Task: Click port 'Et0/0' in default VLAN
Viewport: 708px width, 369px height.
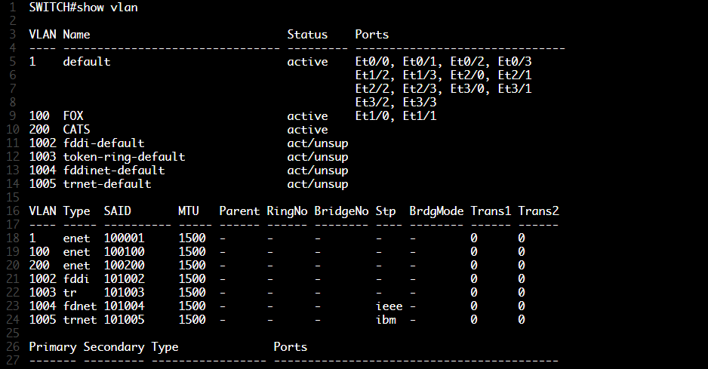Action: (372, 62)
